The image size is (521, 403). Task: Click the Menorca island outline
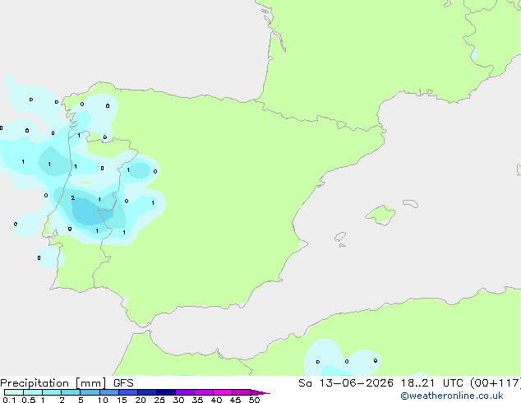[411, 203]
